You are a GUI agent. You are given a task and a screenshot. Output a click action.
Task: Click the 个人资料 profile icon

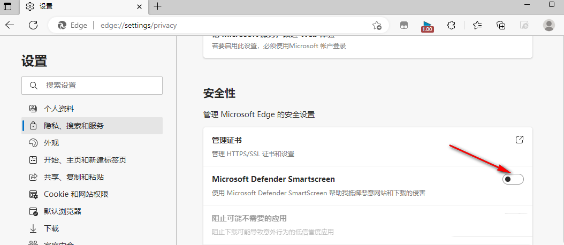coord(33,109)
